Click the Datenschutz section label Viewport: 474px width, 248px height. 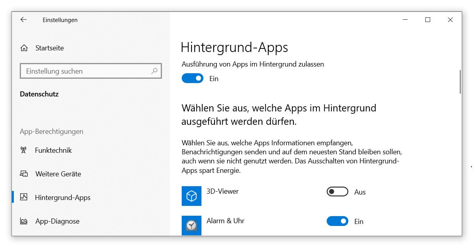point(38,94)
